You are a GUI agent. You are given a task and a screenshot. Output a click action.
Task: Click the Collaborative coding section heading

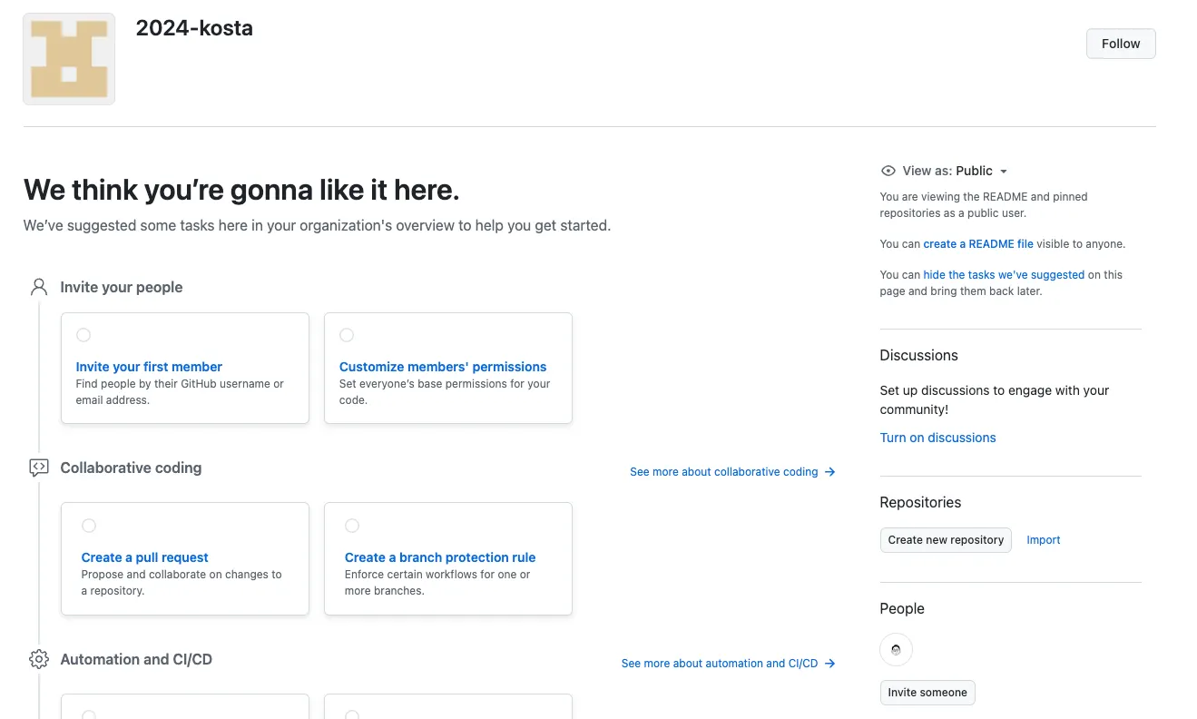(x=131, y=468)
